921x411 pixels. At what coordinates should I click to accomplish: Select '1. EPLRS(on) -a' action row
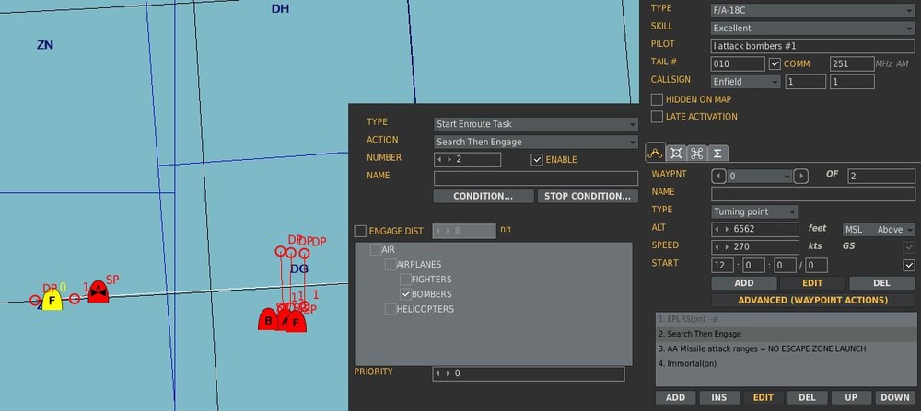[x=786, y=320]
